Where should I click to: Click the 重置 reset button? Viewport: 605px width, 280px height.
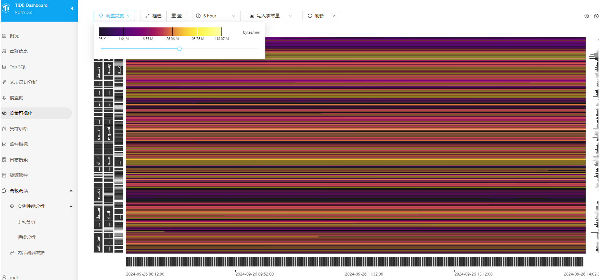(x=177, y=16)
